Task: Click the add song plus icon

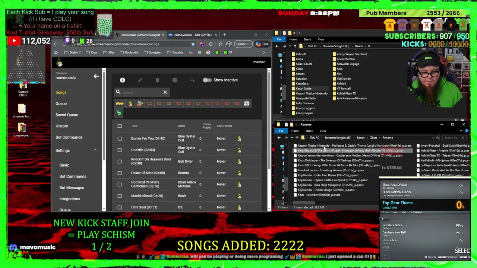Action: coord(122,80)
